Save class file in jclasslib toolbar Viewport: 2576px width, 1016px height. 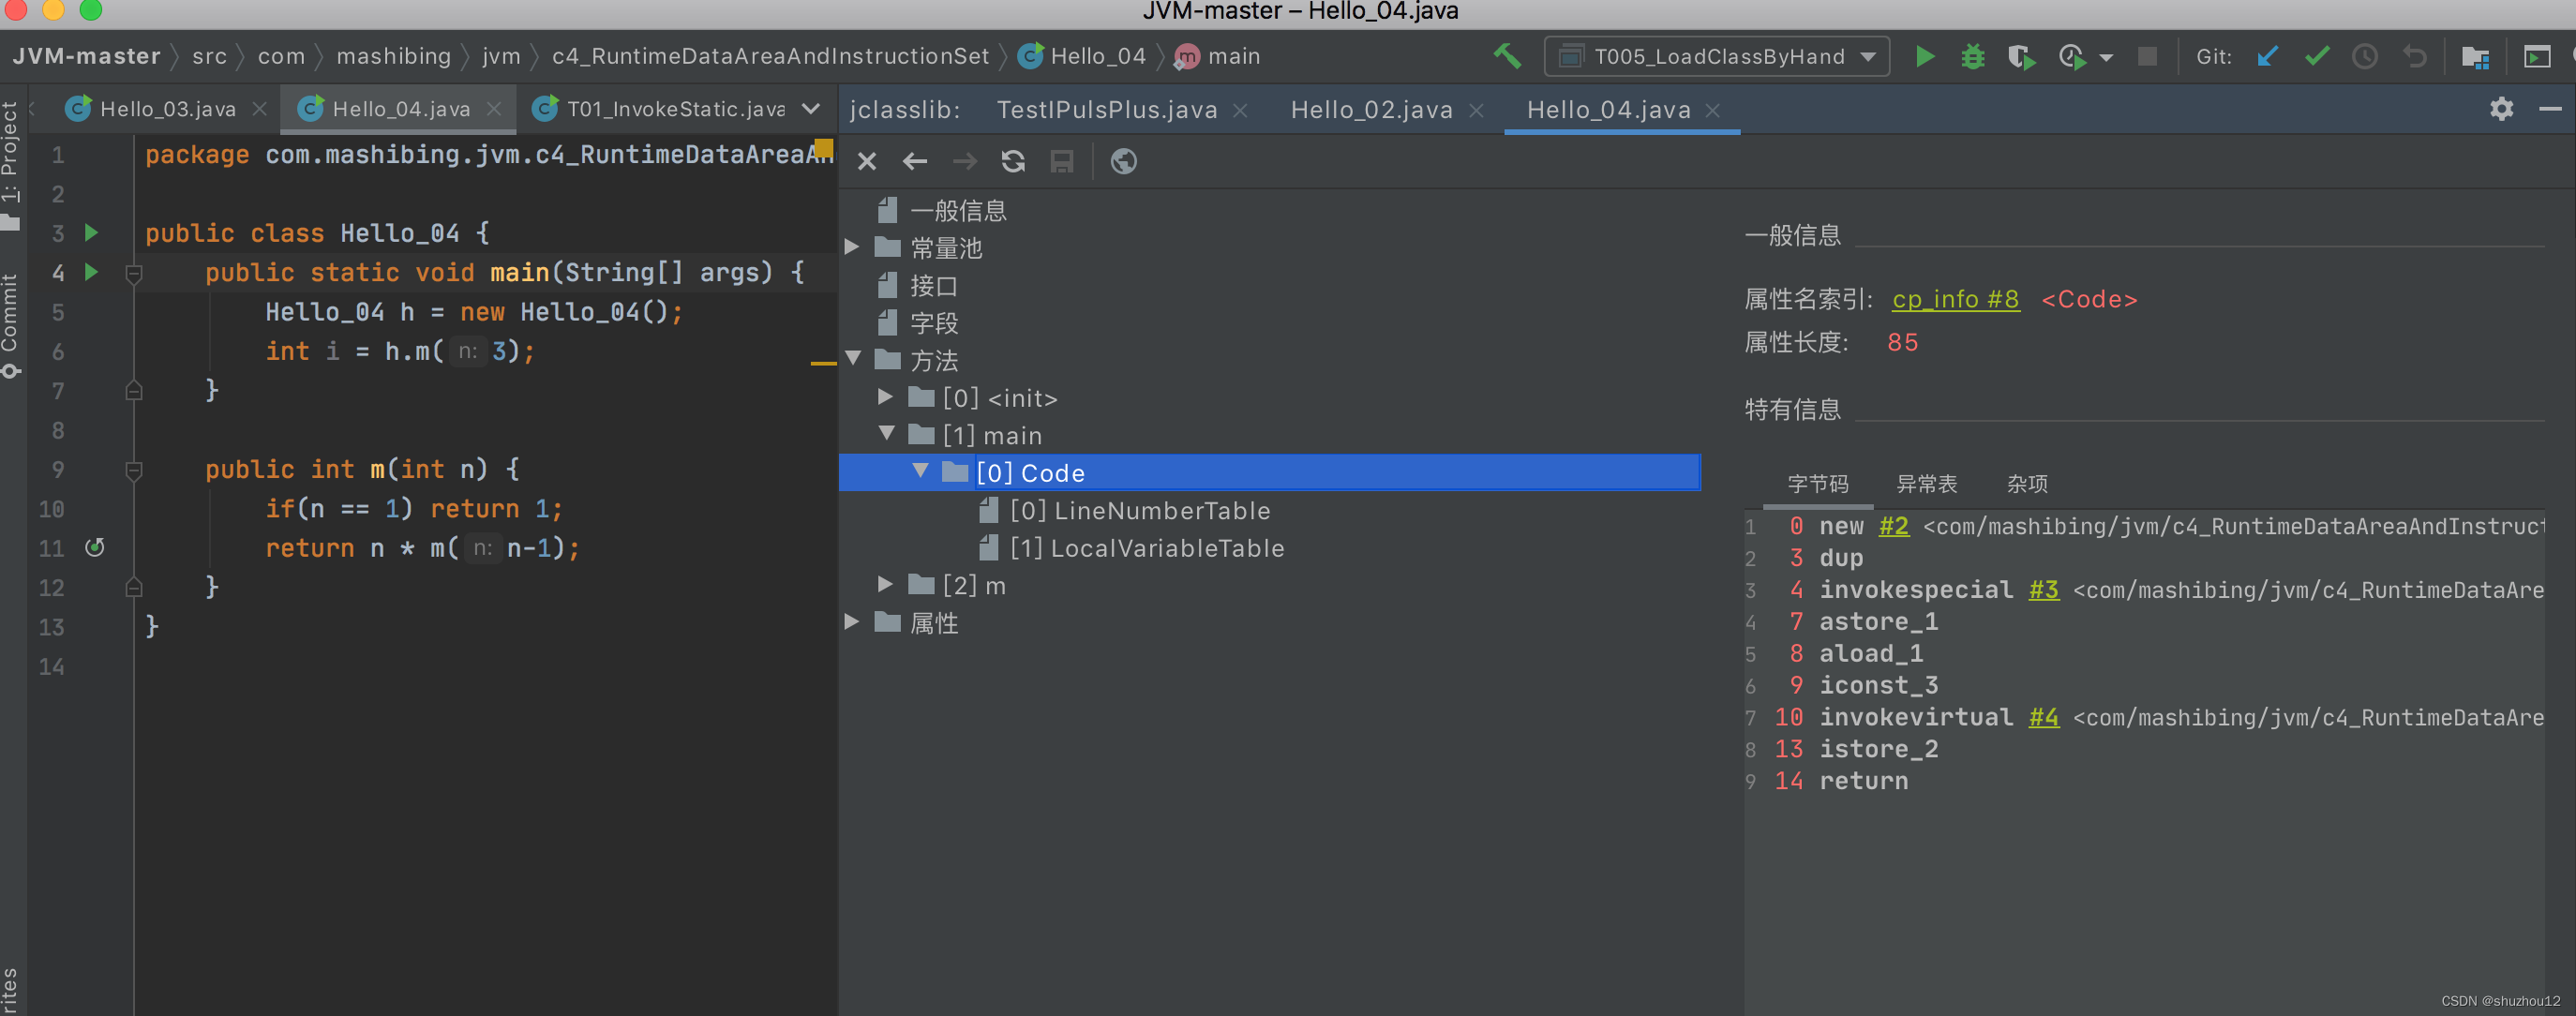pos(1062,161)
